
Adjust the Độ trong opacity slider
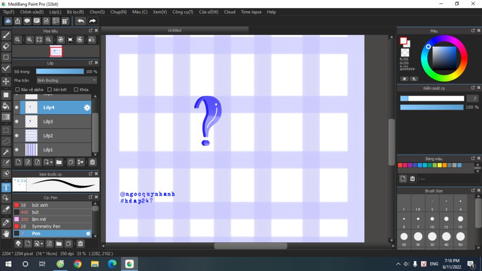60,72
